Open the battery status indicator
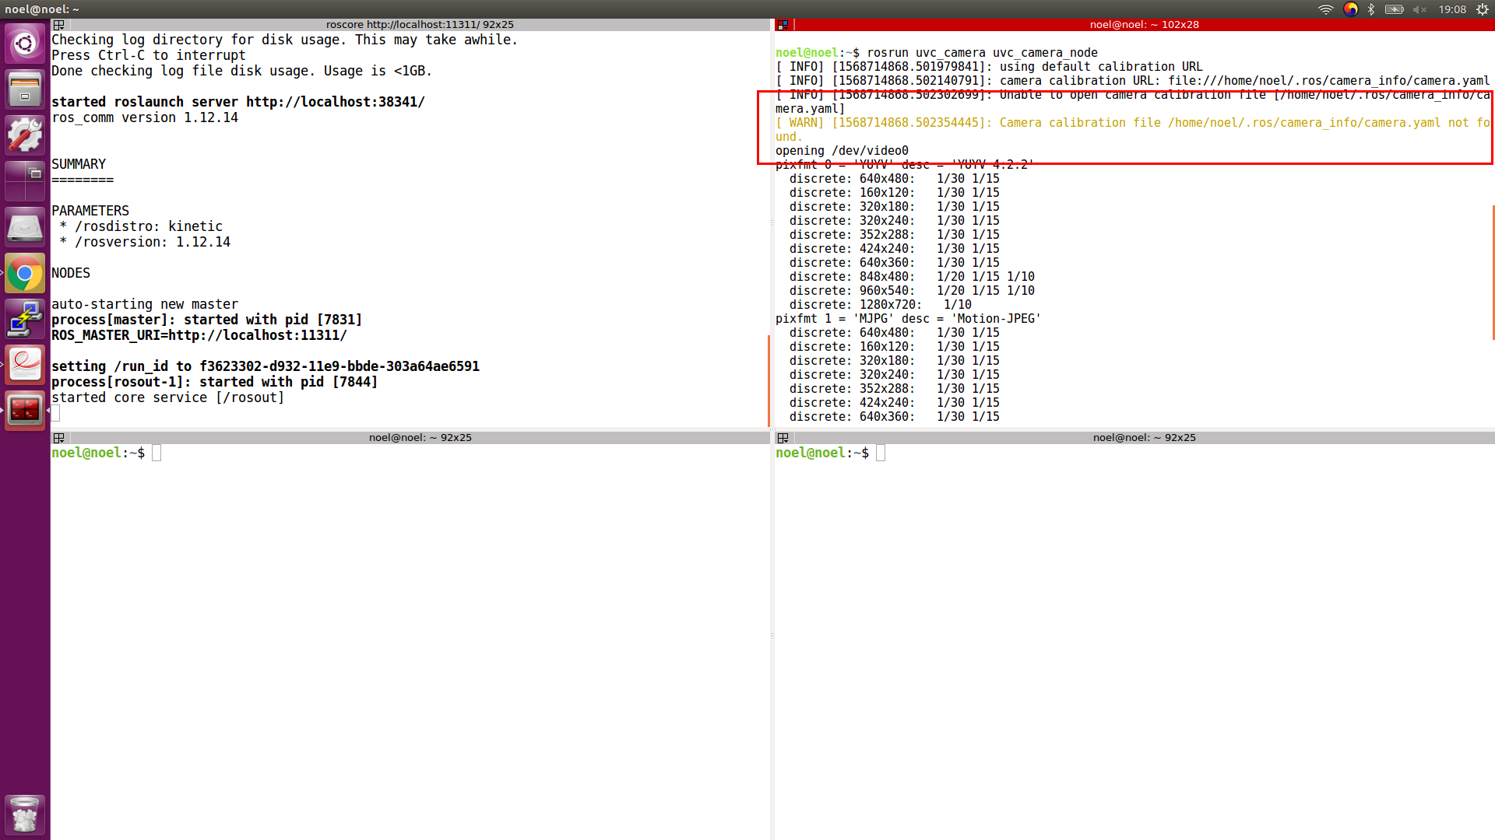The image size is (1495, 840). click(1395, 9)
